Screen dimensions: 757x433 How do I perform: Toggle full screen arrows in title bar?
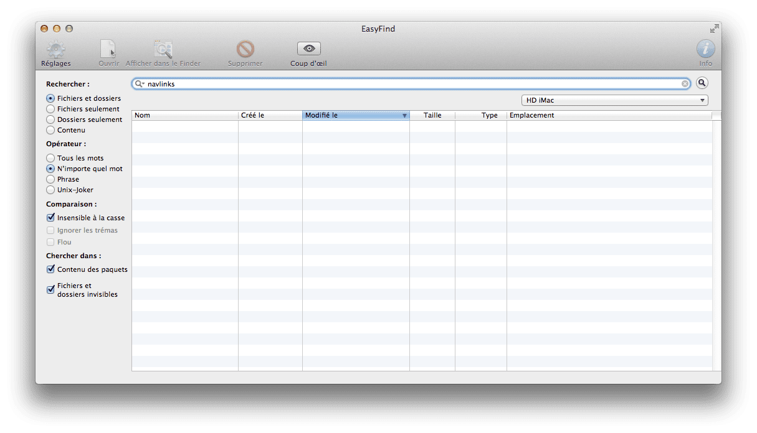714,29
